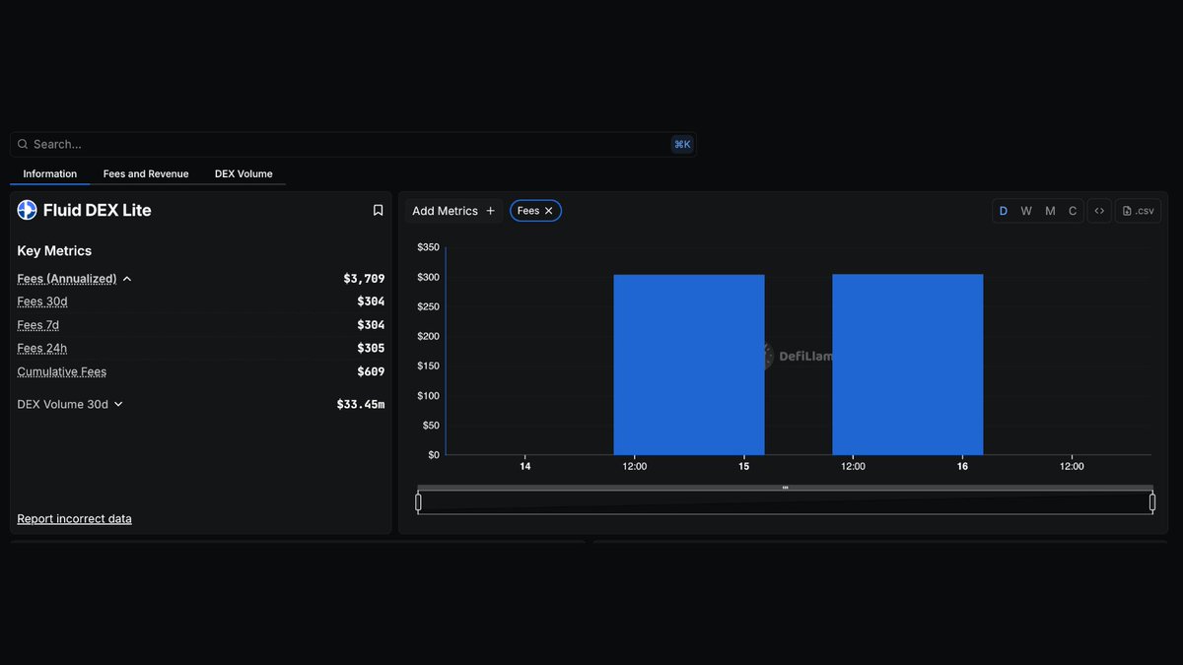The image size is (1183, 665).
Task: Switch chart to monthly (M) grouping
Action: (1050, 211)
